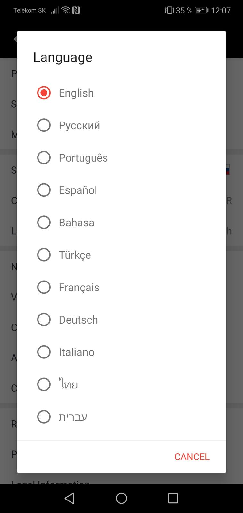
Task: Select Bahasa radio button
Action: [x=44, y=223]
